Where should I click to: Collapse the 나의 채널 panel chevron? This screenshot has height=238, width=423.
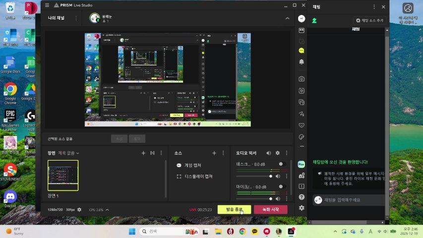click(x=287, y=18)
